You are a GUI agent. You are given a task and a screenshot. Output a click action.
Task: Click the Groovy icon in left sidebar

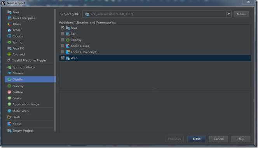[9, 86]
